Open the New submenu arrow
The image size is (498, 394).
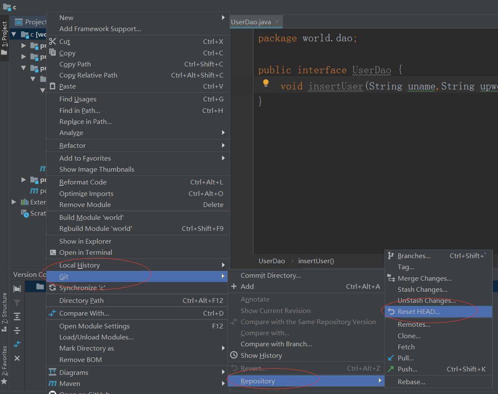pos(223,17)
